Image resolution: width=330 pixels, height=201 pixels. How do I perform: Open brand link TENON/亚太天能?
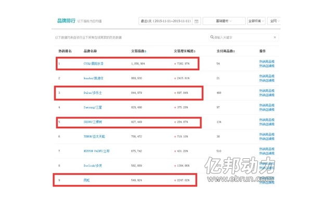pos(94,136)
